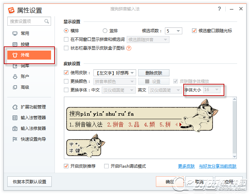
Task: Enable 在不同窗口显示拼音和候选词 checkbox
Action: 66,39
